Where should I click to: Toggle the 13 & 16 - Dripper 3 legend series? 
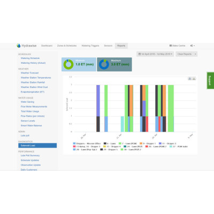[x=87, y=147]
